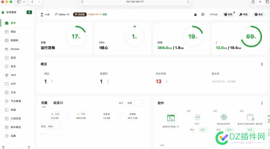
Task: Click the 19% memory gauge
Action: [x=193, y=36]
